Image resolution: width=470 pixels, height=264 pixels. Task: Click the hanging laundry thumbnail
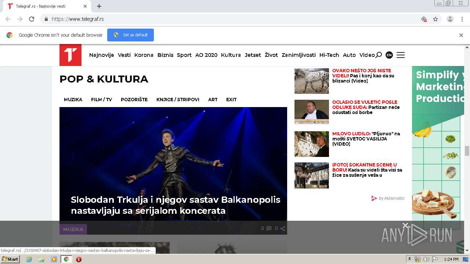[x=312, y=175]
